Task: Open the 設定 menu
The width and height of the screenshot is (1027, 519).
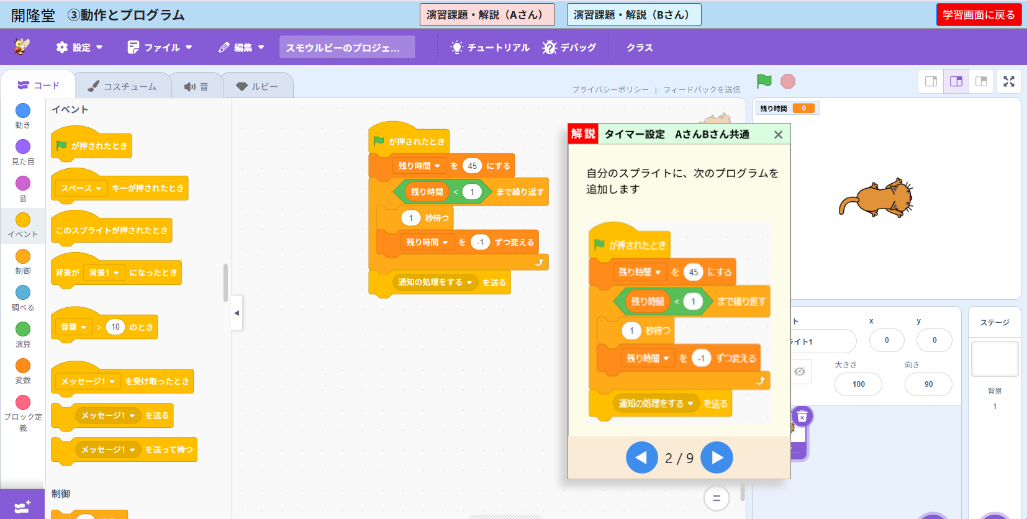Action: click(79, 47)
